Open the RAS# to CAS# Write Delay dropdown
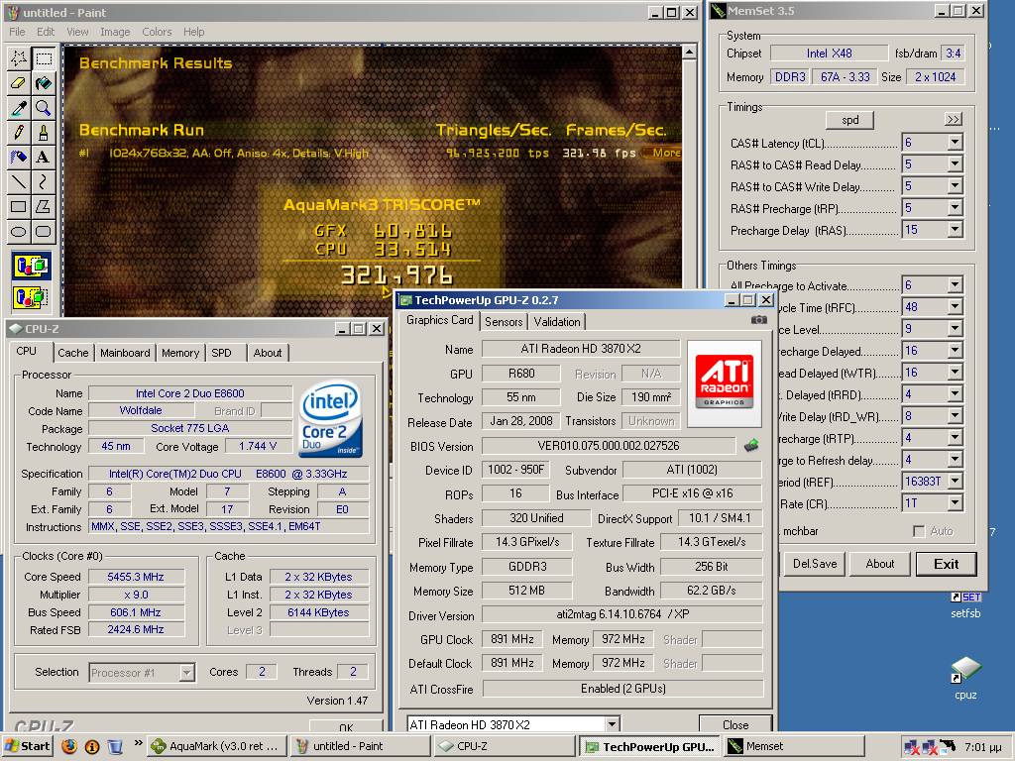The height and width of the screenshot is (761, 1015). tap(955, 186)
